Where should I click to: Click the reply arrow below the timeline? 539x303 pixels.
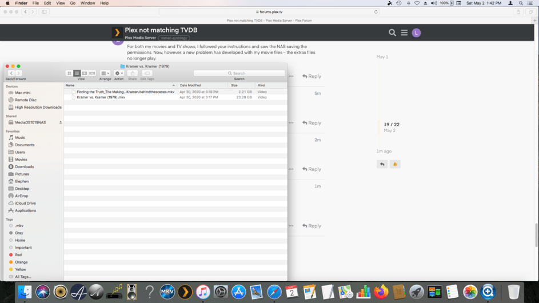tap(382, 165)
